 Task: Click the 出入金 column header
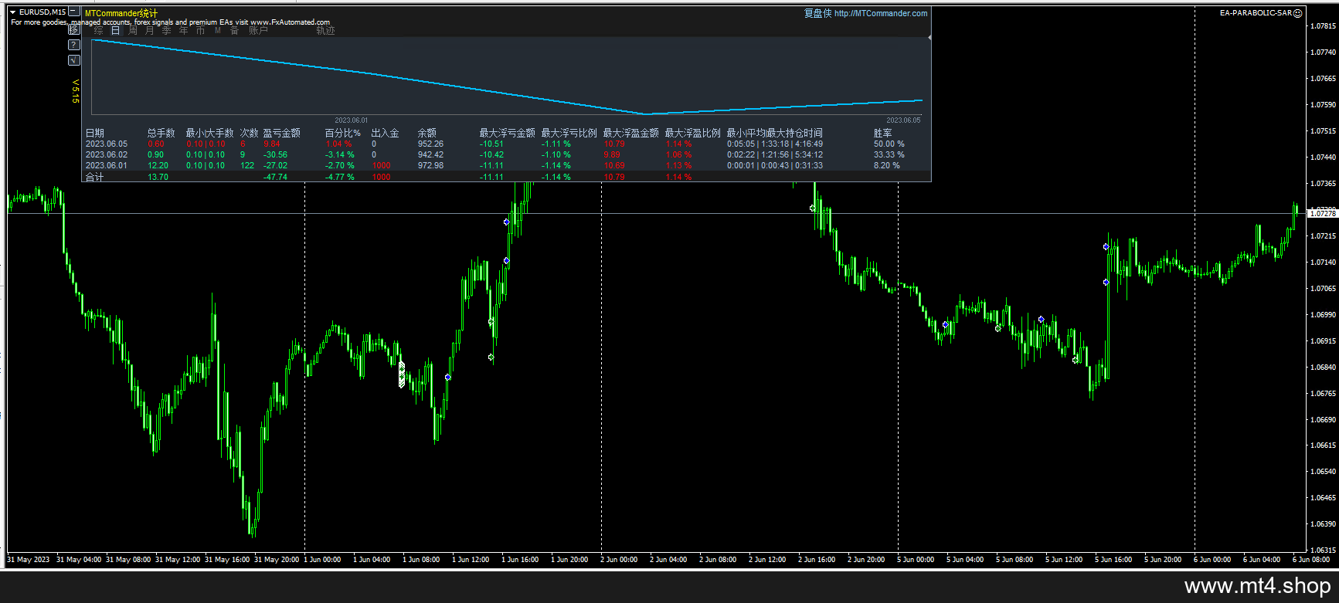(x=385, y=133)
